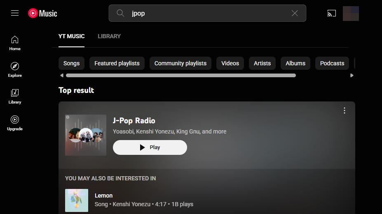Switch to the LIBRARY tab
The height and width of the screenshot is (214, 382).
(109, 36)
